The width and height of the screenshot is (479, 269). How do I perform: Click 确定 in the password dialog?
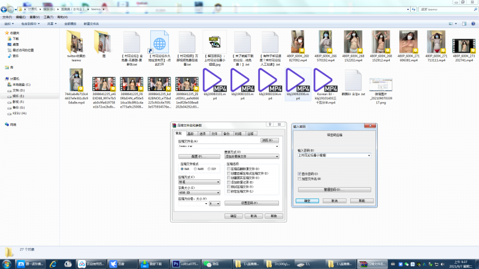pos(307,201)
